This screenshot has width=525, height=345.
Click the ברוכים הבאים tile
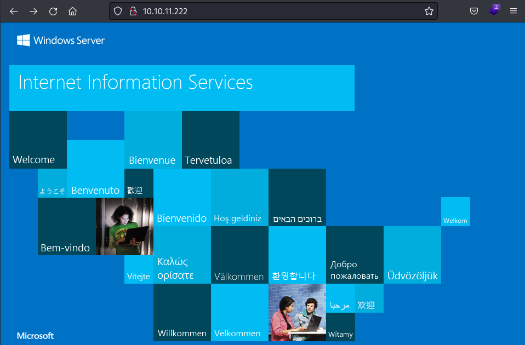(297, 198)
